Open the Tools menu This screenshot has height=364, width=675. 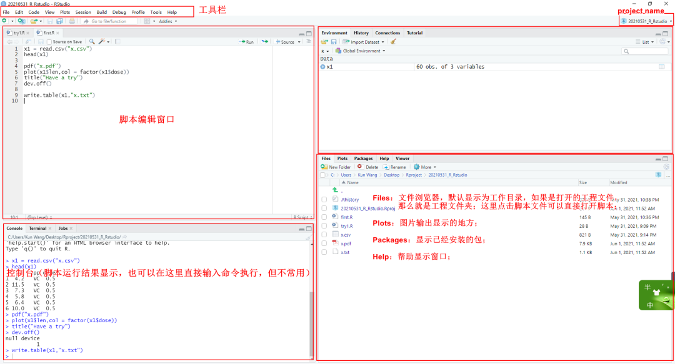156,12
